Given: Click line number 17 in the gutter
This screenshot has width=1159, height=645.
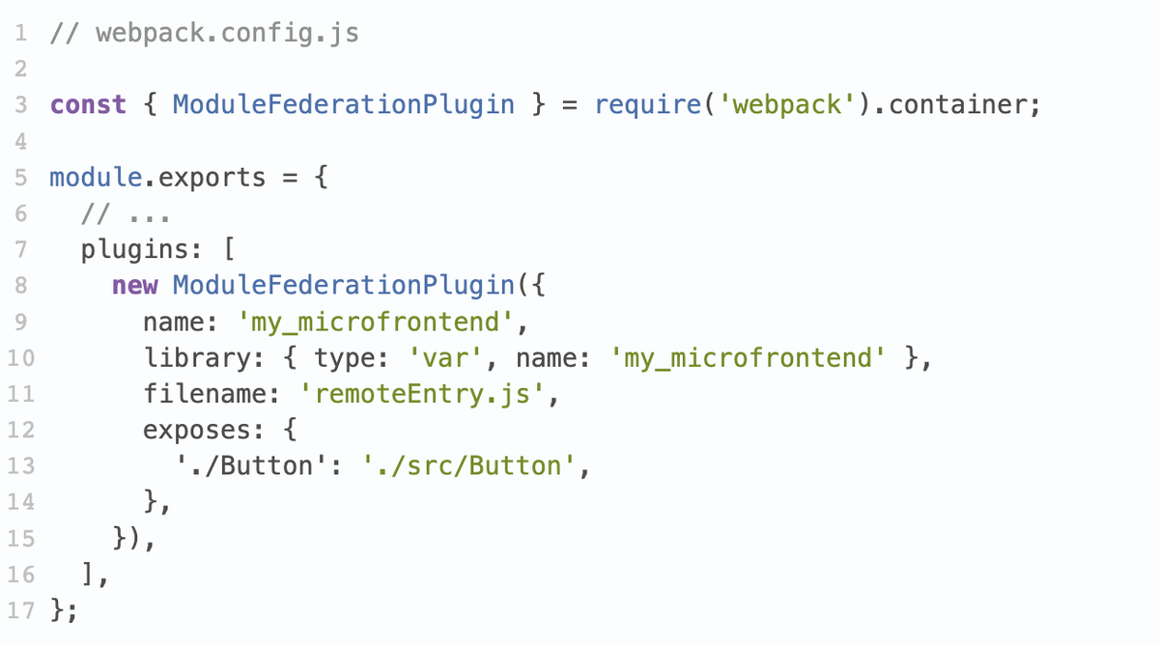Looking at the screenshot, I should pyautogui.click(x=19, y=610).
